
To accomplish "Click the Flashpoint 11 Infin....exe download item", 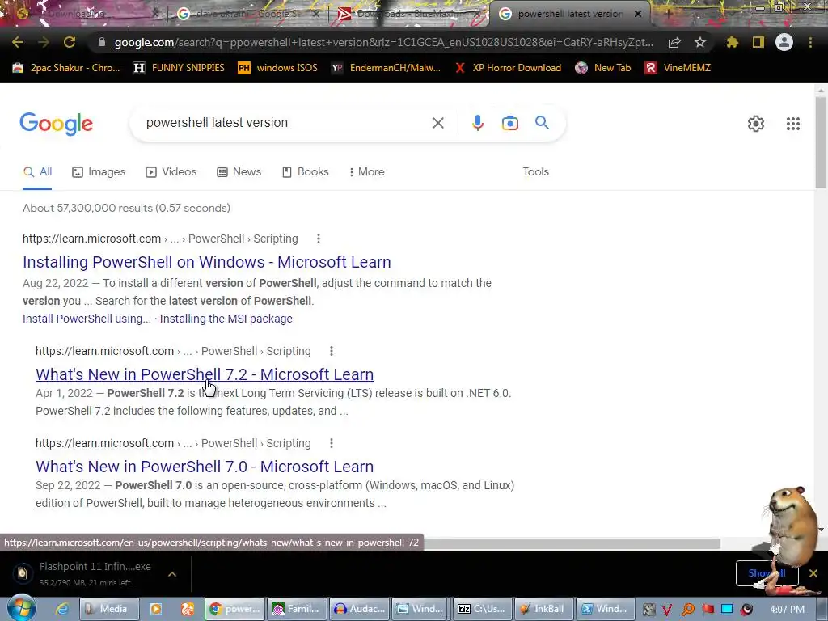I will tap(87, 573).
